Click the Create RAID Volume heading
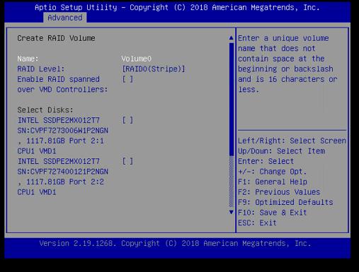 [x=56, y=38]
